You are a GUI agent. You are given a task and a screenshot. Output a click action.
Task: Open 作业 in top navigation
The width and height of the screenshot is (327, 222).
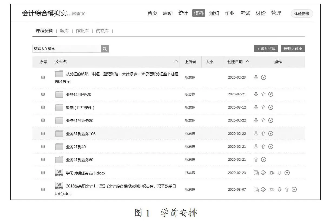click(230, 13)
